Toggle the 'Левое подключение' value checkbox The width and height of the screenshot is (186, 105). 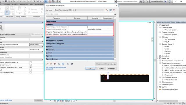coord(68,27)
